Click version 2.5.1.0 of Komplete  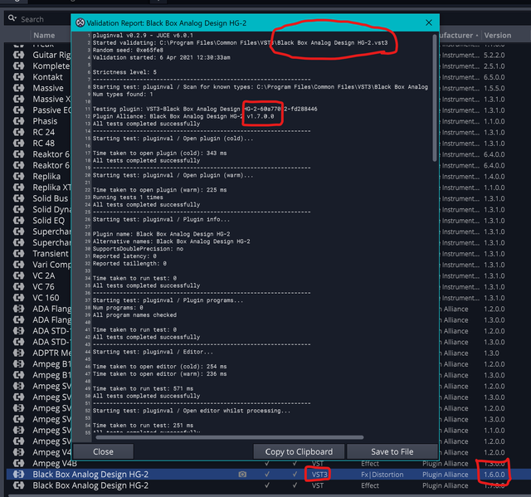pyautogui.click(x=494, y=66)
